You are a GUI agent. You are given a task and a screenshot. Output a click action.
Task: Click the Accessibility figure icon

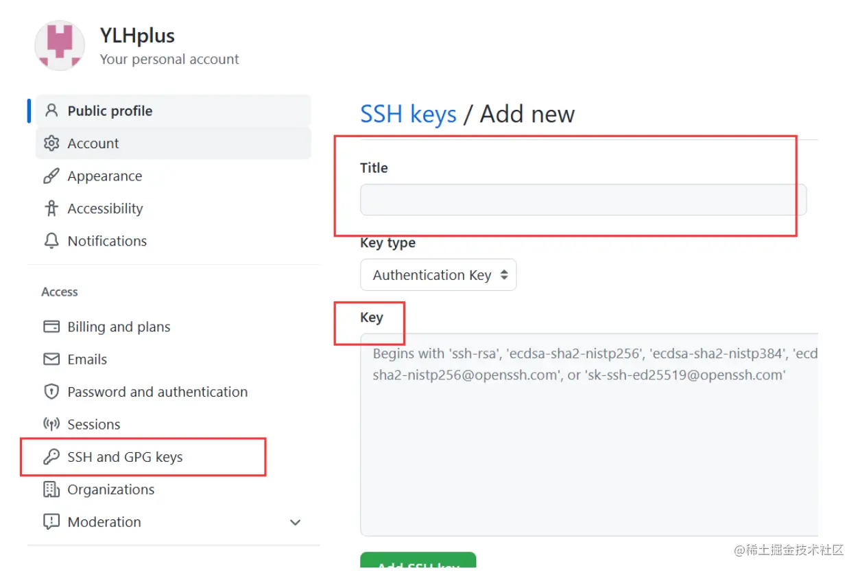coord(51,209)
